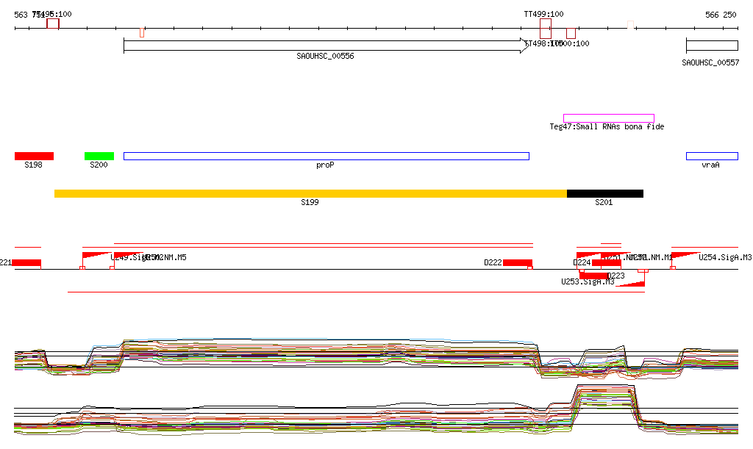Select the TT500 terminator box
This screenshot has height=449, width=753.
click(571, 33)
